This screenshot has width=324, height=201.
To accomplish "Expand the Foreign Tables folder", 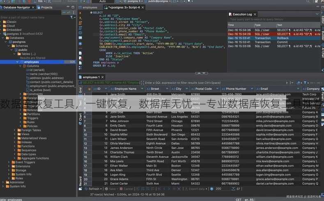I will click(14, 130).
